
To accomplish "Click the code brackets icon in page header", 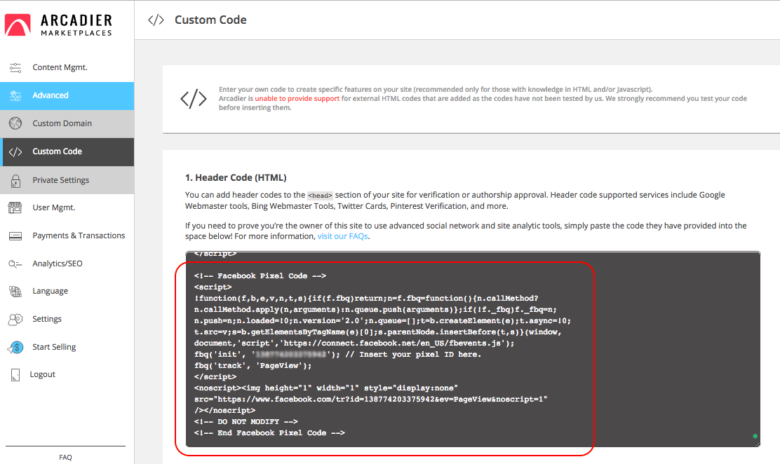I will tap(156, 20).
